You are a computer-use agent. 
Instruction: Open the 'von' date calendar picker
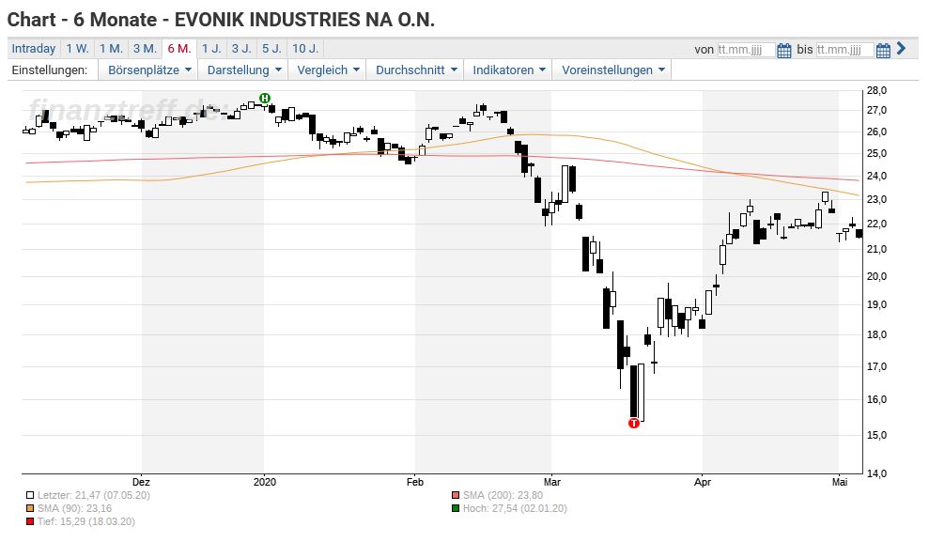(783, 51)
